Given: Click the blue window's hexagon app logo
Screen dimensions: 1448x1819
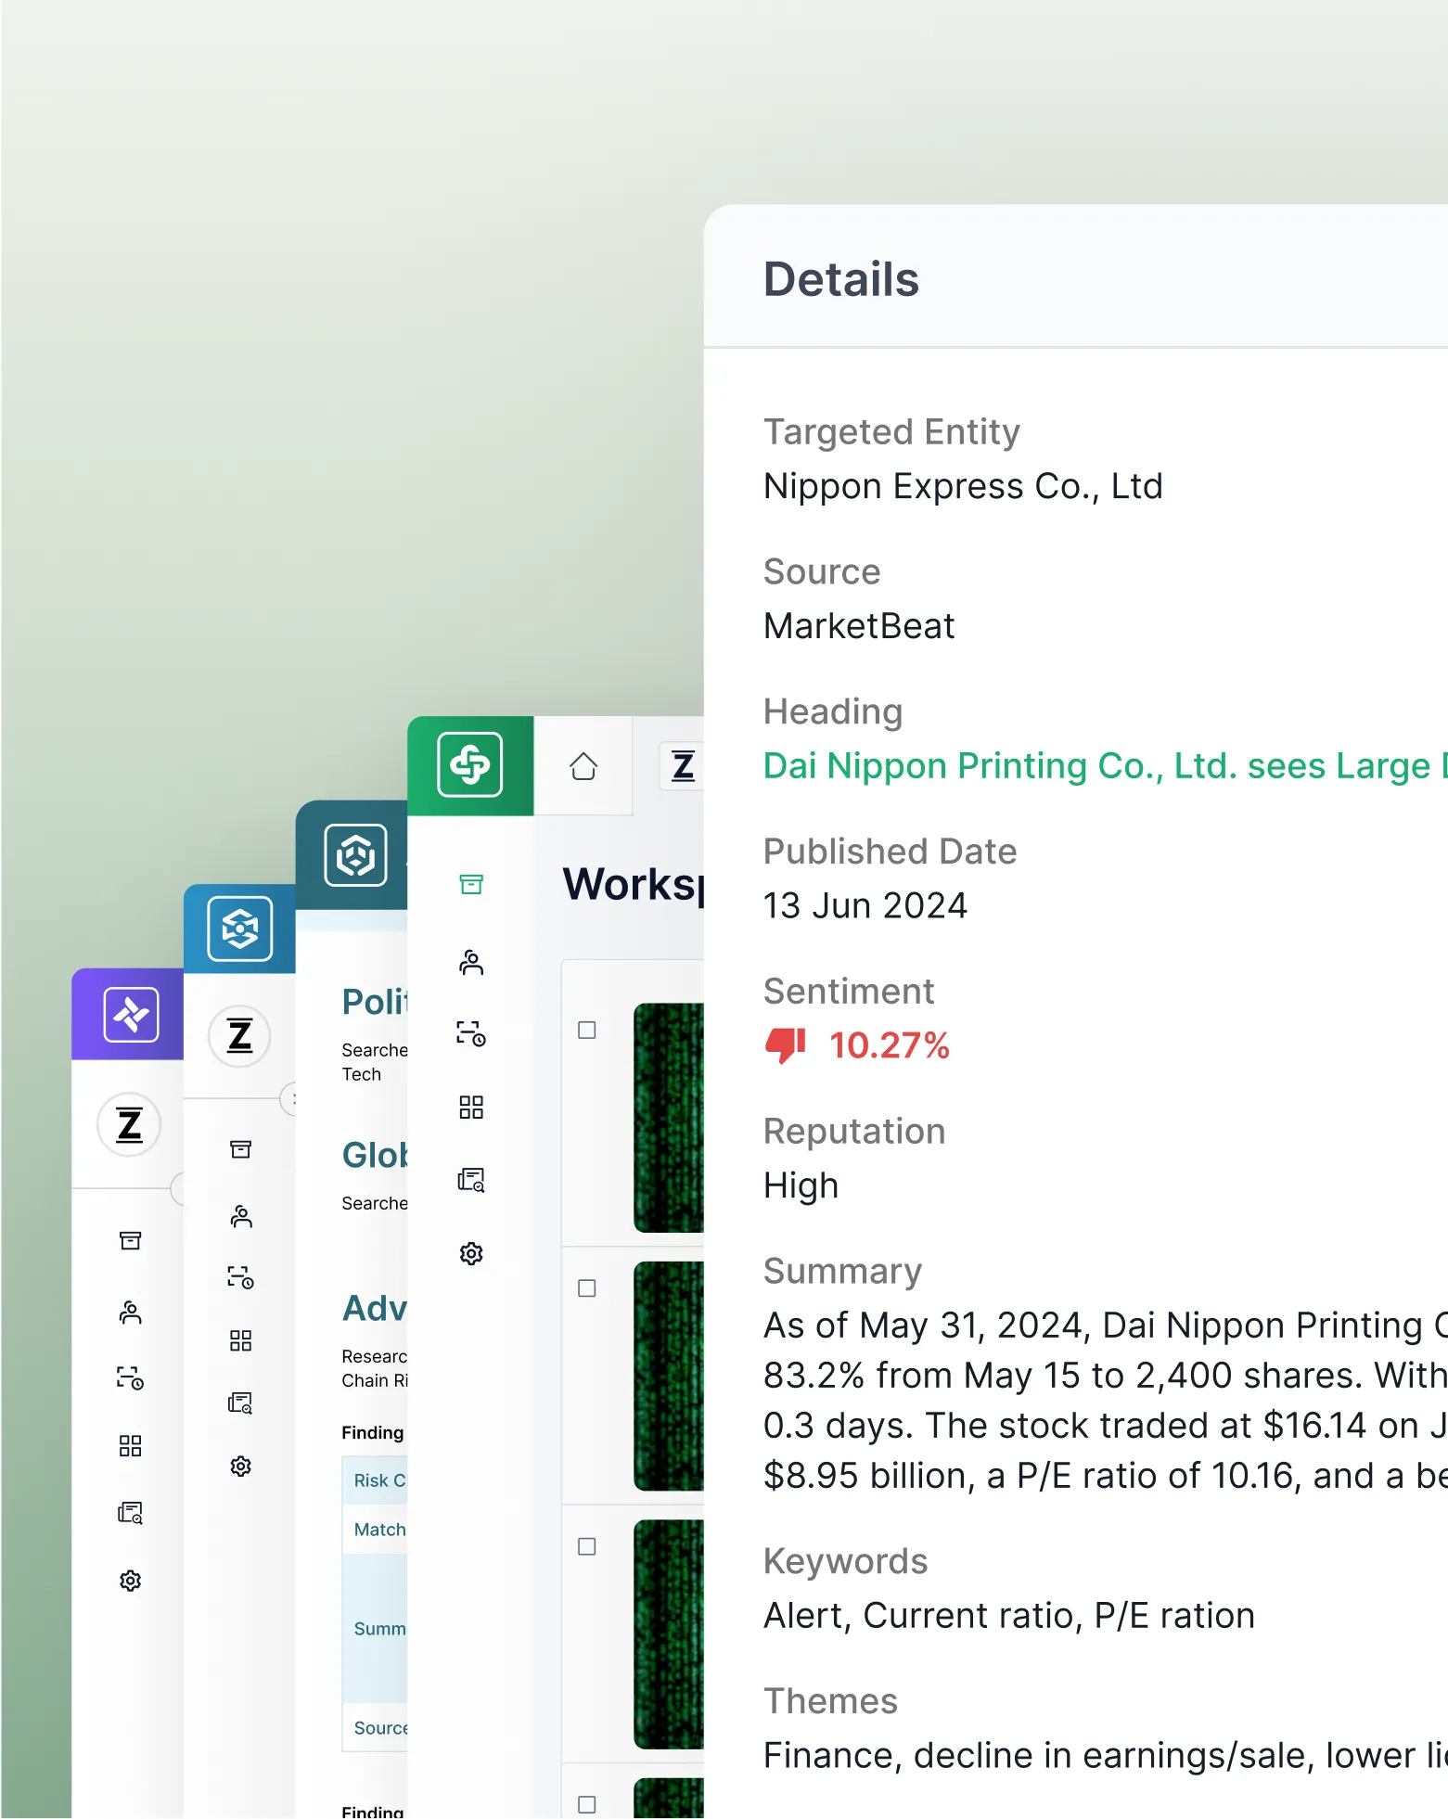Looking at the screenshot, I should point(240,928).
